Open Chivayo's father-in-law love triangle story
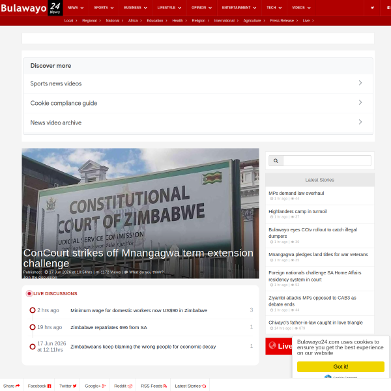This screenshot has width=391, height=391. (x=315, y=323)
